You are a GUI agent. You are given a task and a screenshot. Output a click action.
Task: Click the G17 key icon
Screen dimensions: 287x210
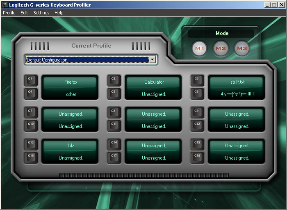pyautogui.click(x=114, y=157)
